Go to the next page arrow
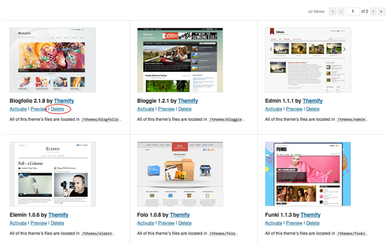Screen dimensions: 389x243 [373, 11]
